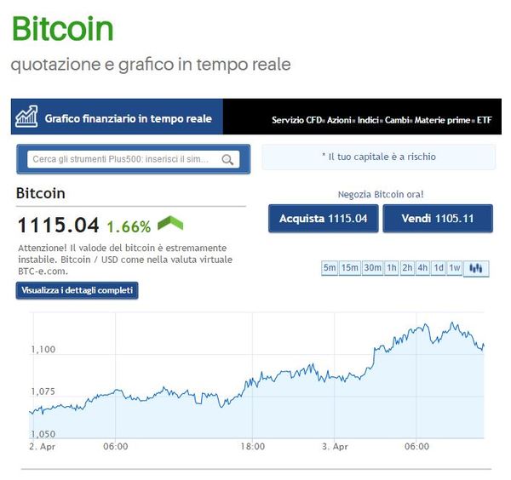This screenshot has width=511, height=480.
Task: Click the green upward trend arrow
Action: 170,223
